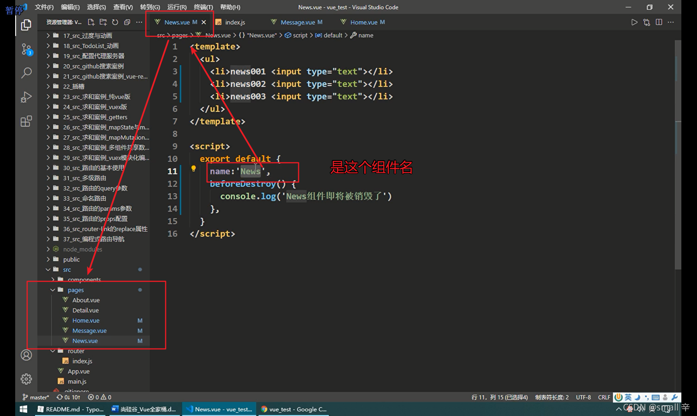Screen dimensions: 697x416
Task: Open the 终端(T) menu
Action: (x=203, y=7)
